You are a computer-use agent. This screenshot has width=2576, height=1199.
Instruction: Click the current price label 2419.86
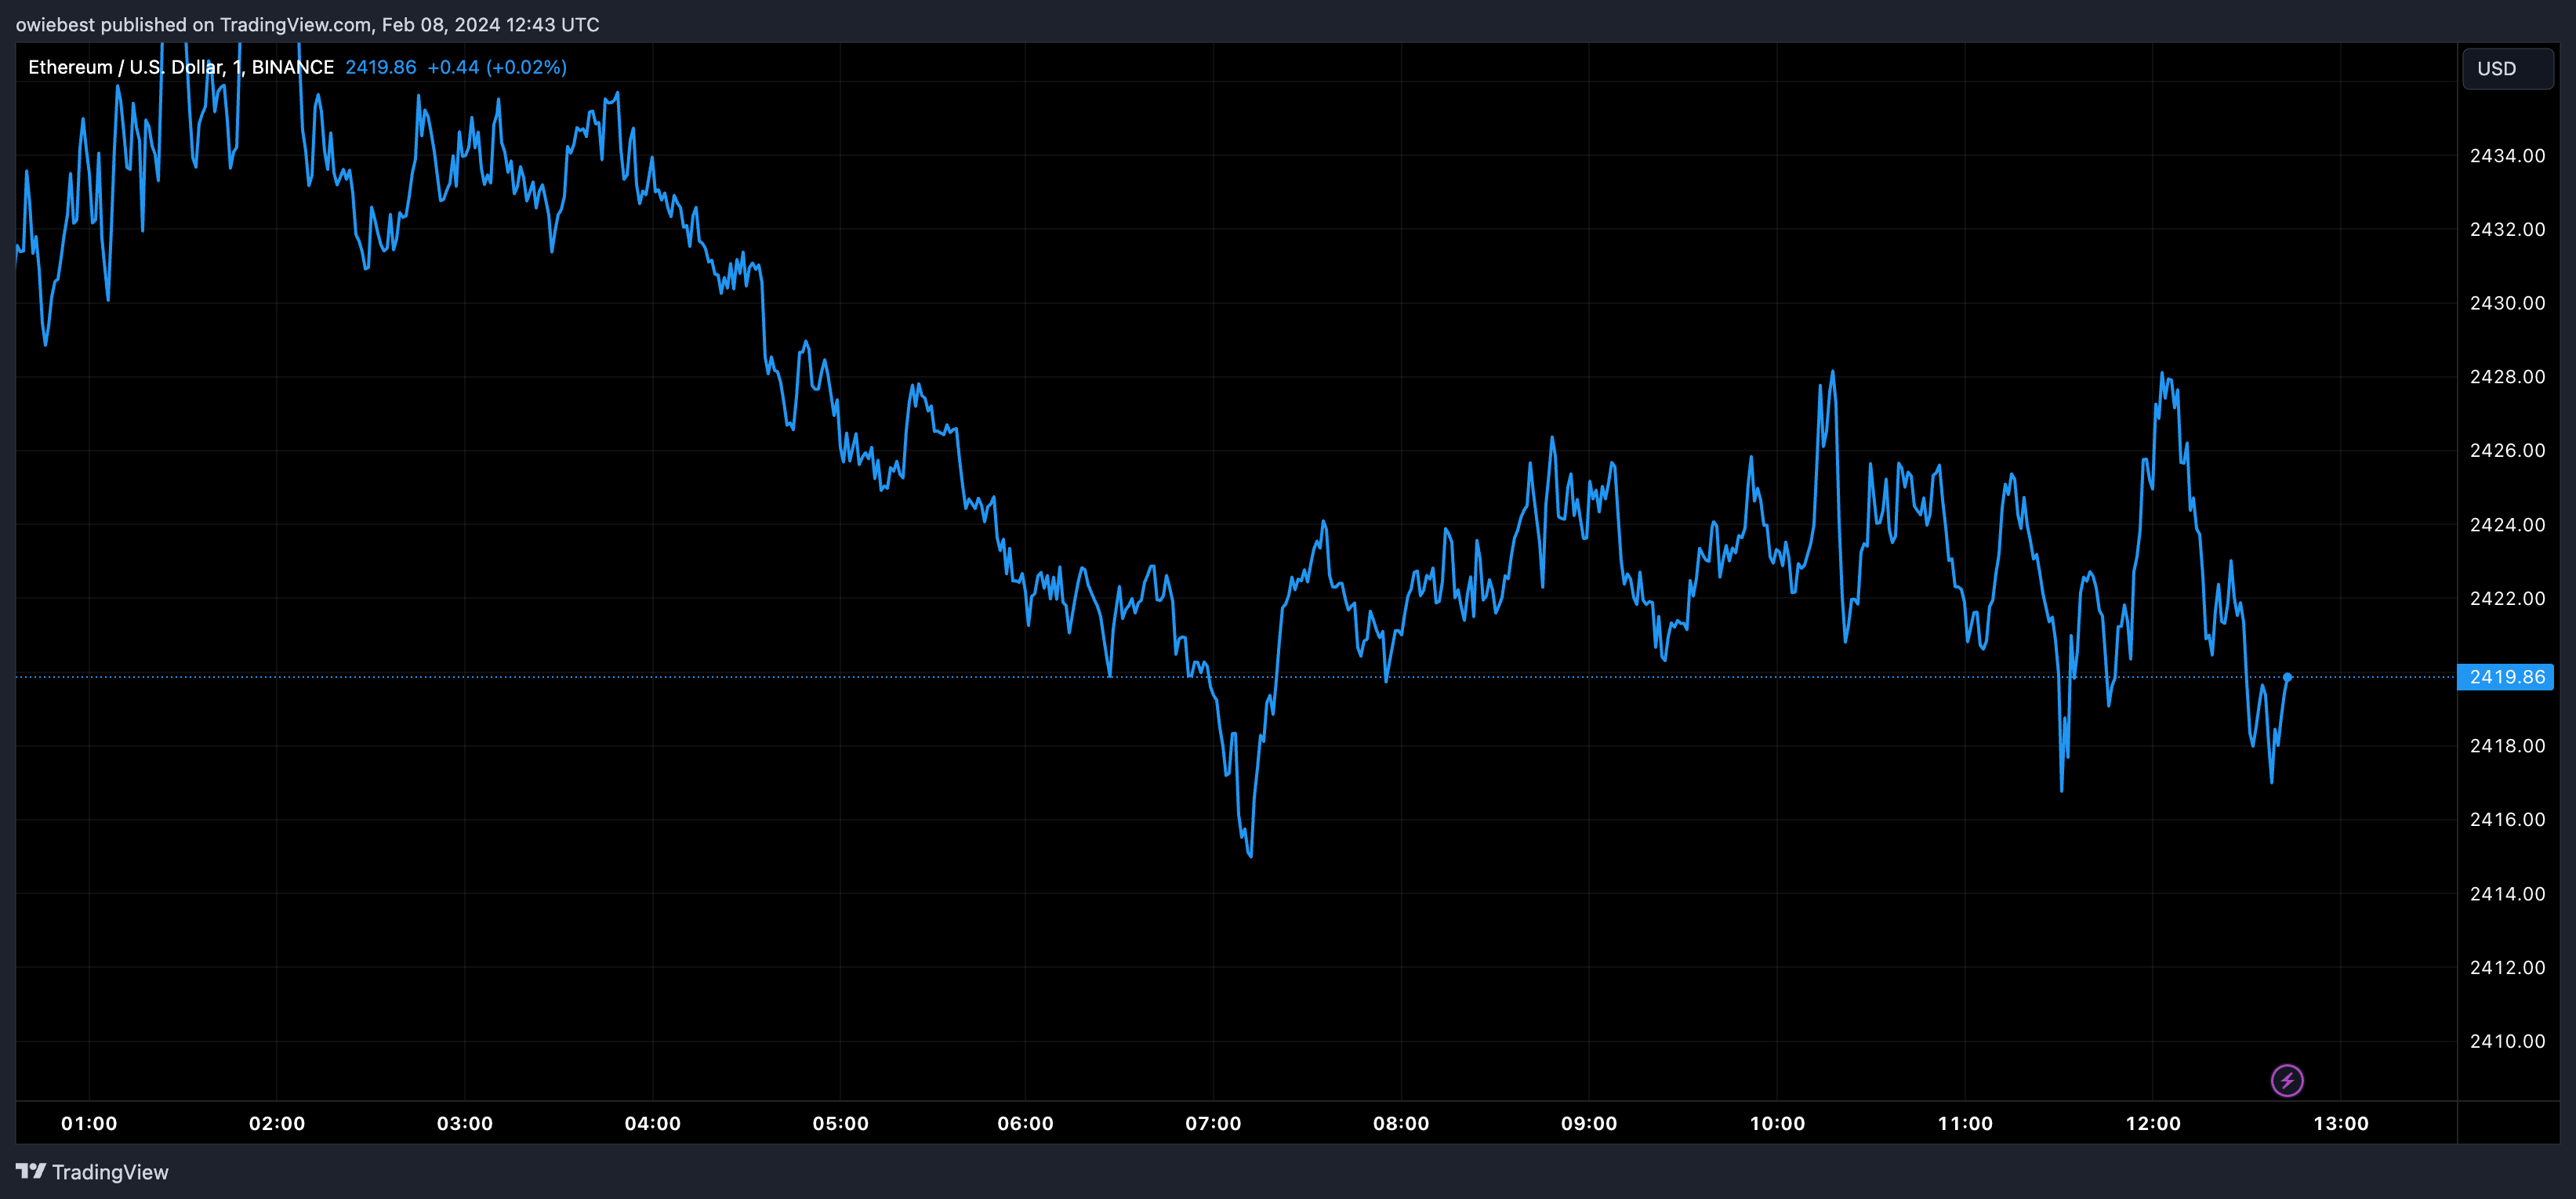click(2506, 677)
